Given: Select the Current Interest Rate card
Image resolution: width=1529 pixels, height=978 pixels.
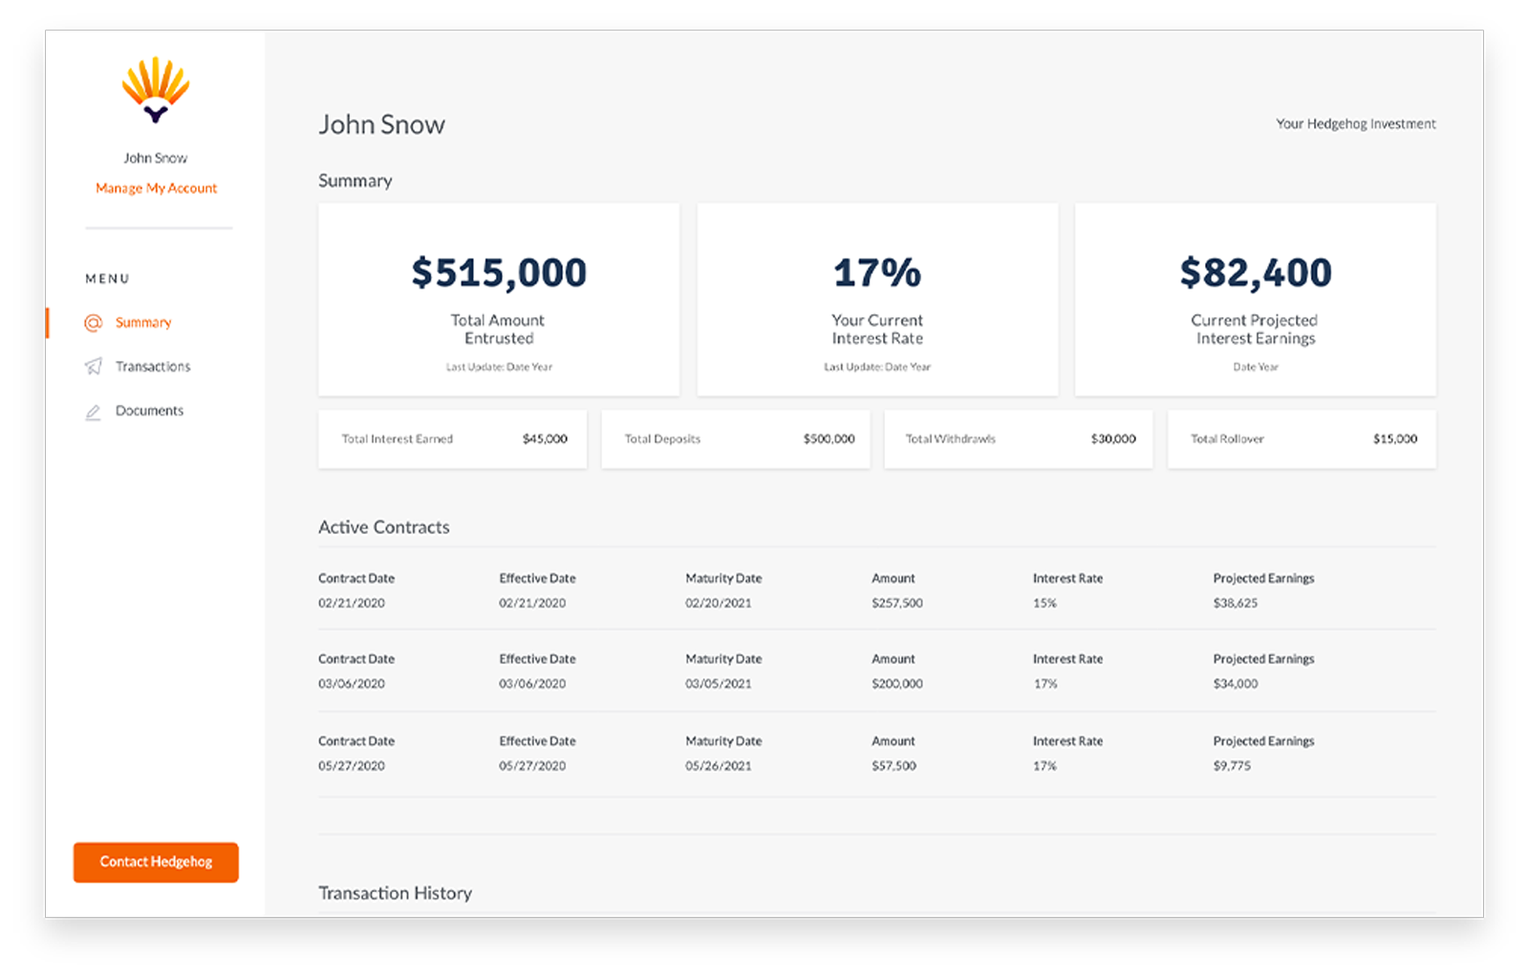Looking at the screenshot, I should pos(876,299).
